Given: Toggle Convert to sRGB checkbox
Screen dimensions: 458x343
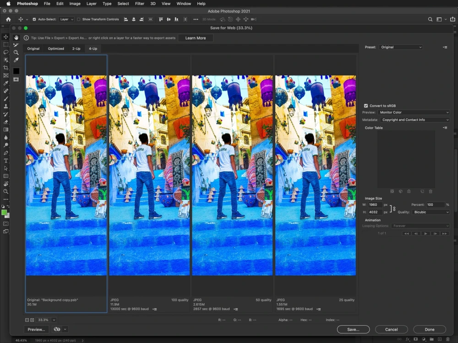Looking at the screenshot, I should [x=365, y=106].
